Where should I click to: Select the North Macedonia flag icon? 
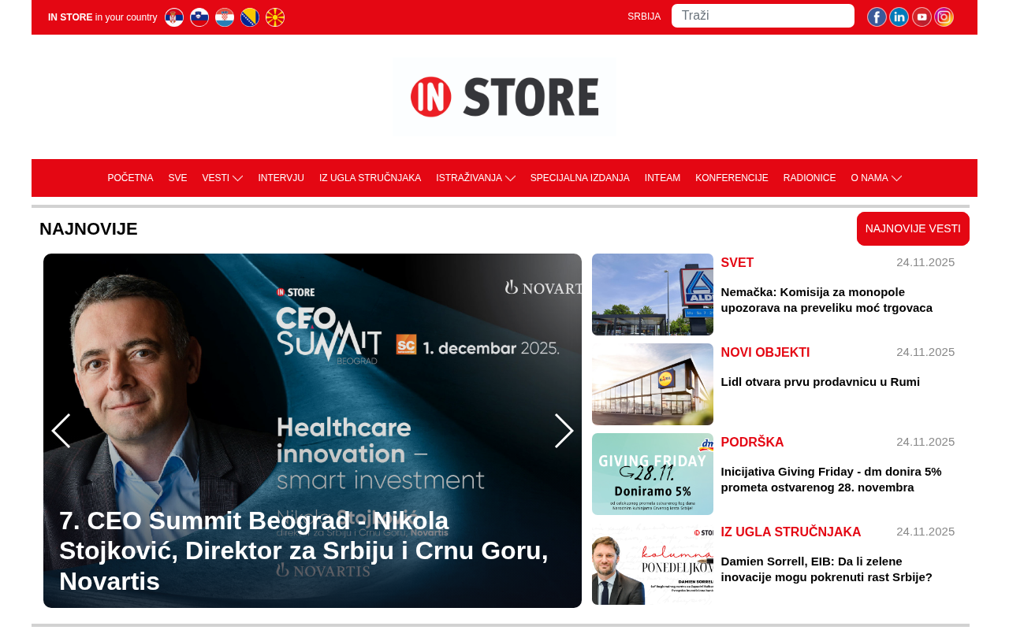click(275, 17)
